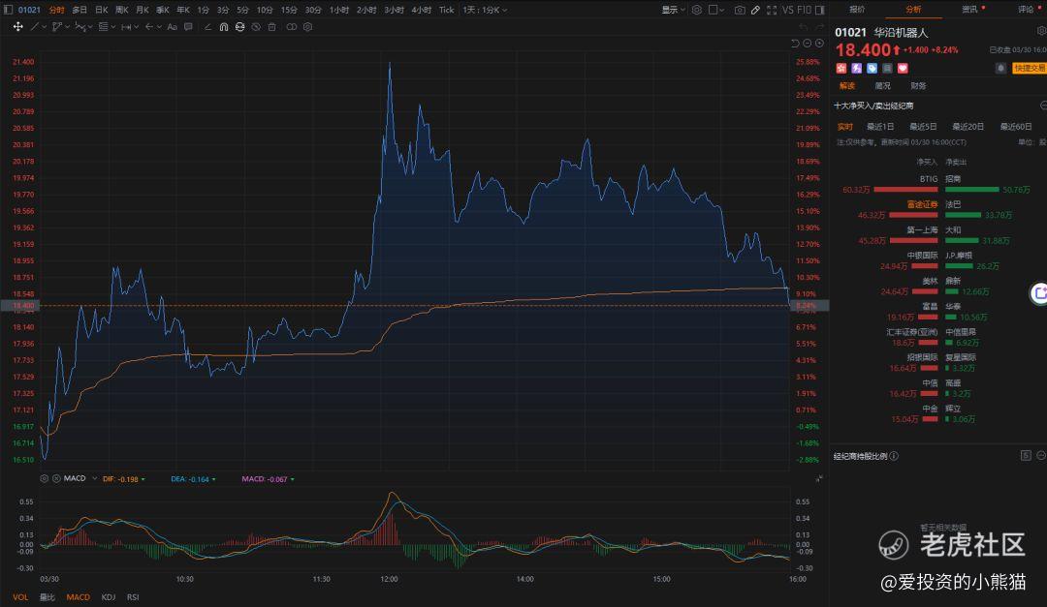Select the trend line drawing tool
The width and height of the screenshot is (1047, 607).
pyautogui.click(x=35, y=27)
